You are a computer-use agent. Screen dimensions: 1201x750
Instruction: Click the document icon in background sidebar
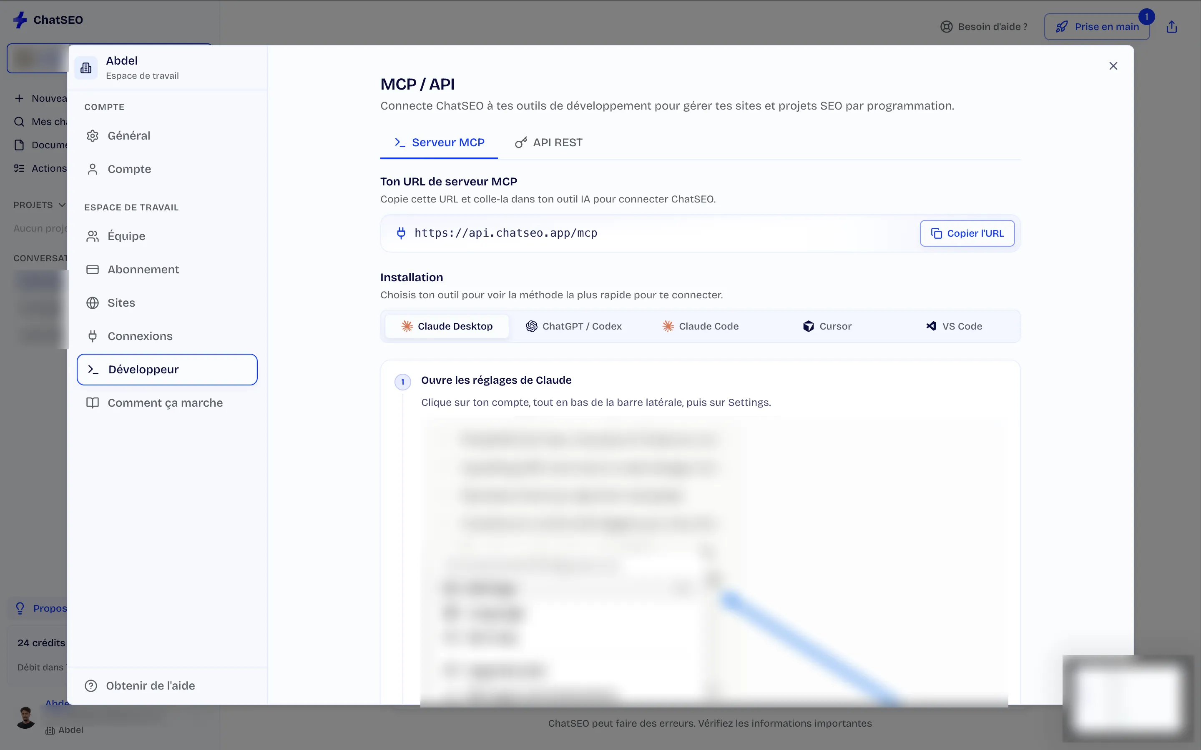tap(19, 145)
